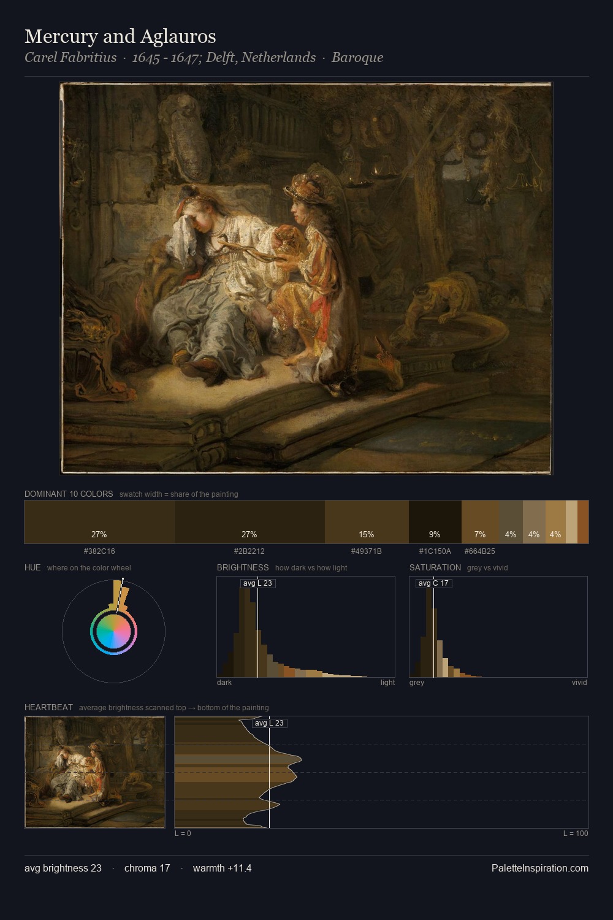This screenshot has width=613, height=920.
Task: Click the '#2B2212' hex code label
Action: pyautogui.click(x=249, y=551)
